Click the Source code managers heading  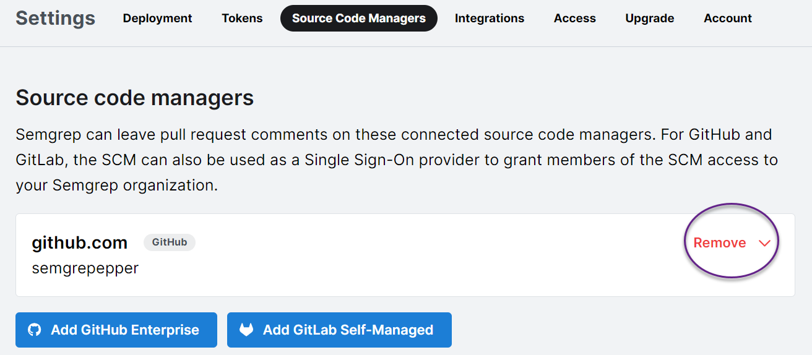(134, 98)
